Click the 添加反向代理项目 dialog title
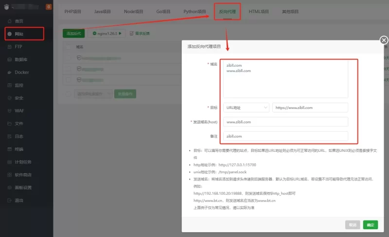Screen dimensions: 389x237 click(204, 46)
